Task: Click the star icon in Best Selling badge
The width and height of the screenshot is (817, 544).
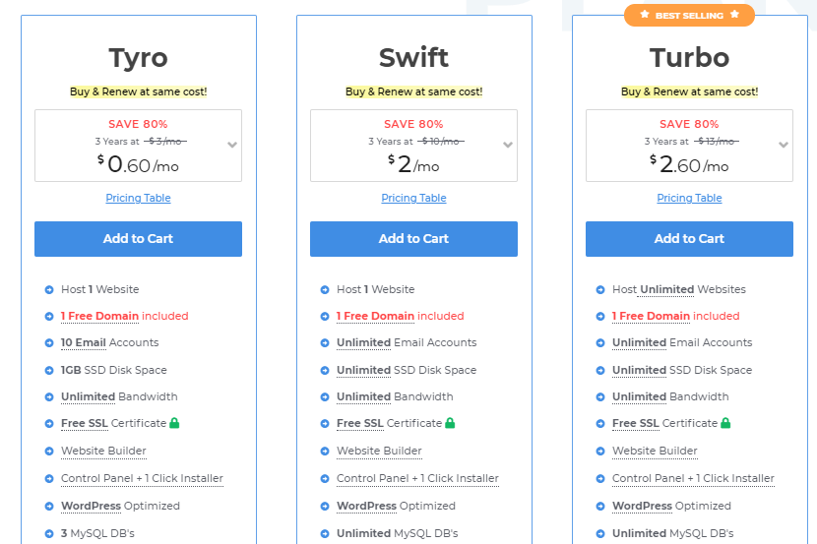Action: [x=645, y=16]
